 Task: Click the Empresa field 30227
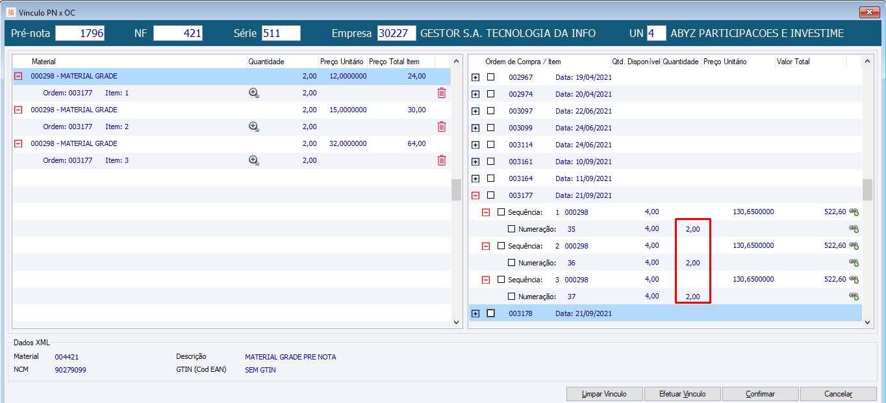click(x=396, y=33)
